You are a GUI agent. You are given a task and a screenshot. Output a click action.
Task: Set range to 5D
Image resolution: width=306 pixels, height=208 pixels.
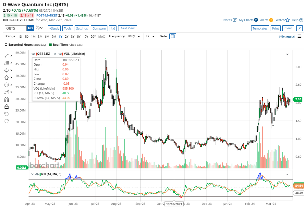(x=27, y=36)
